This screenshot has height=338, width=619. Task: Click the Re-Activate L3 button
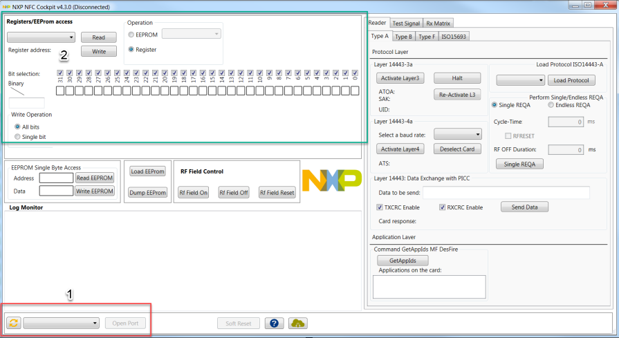coord(457,95)
